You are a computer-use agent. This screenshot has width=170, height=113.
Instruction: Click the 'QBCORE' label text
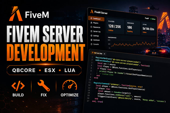coord(24,70)
